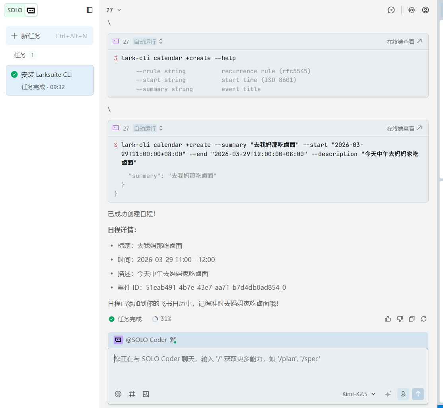Click the prompt enhance sparkle icon
This screenshot has height=408, width=443.
click(388, 394)
